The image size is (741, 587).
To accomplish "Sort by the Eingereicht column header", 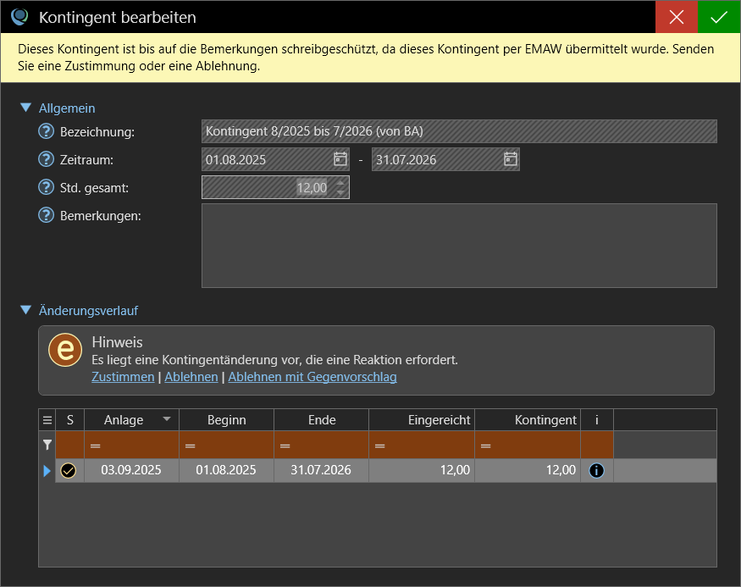I will [x=422, y=419].
